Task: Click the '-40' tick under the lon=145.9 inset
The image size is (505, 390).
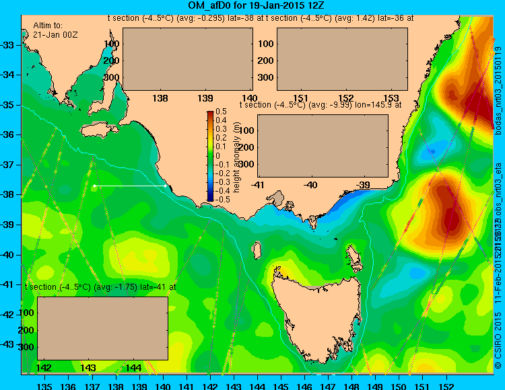Action: (311, 185)
